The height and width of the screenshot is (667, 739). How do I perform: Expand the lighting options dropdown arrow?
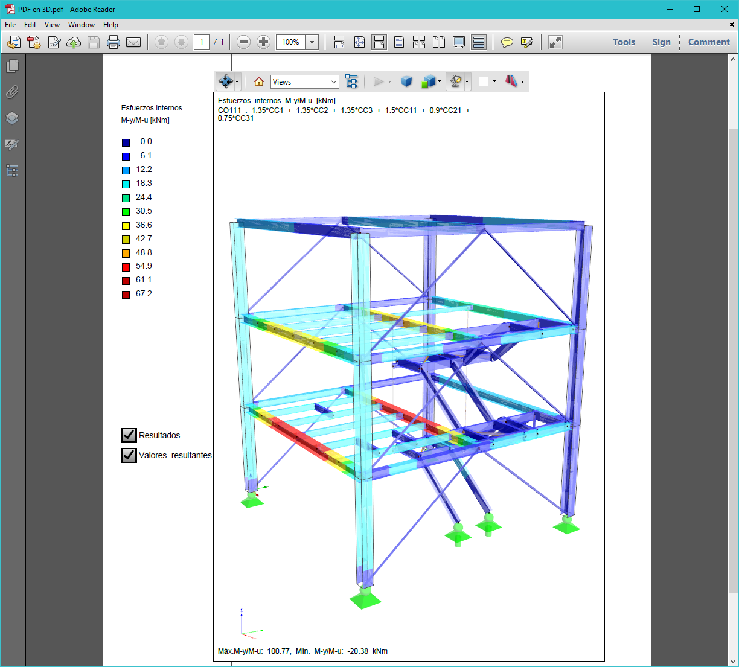tap(467, 81)
